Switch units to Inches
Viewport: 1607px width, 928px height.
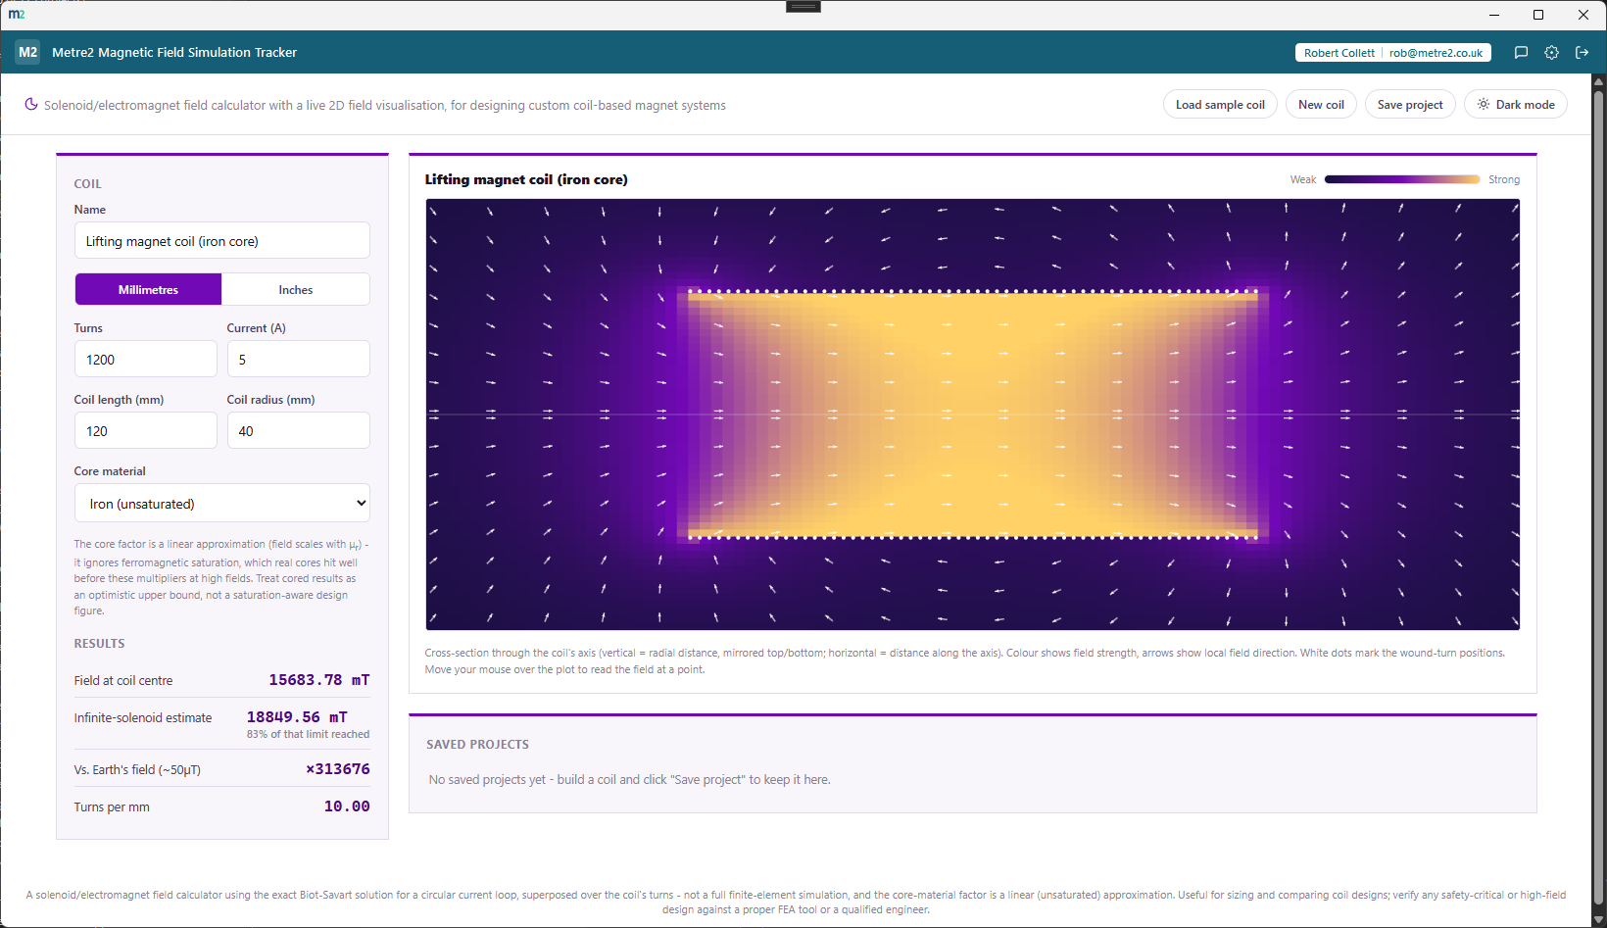click(x=296, y=289)
